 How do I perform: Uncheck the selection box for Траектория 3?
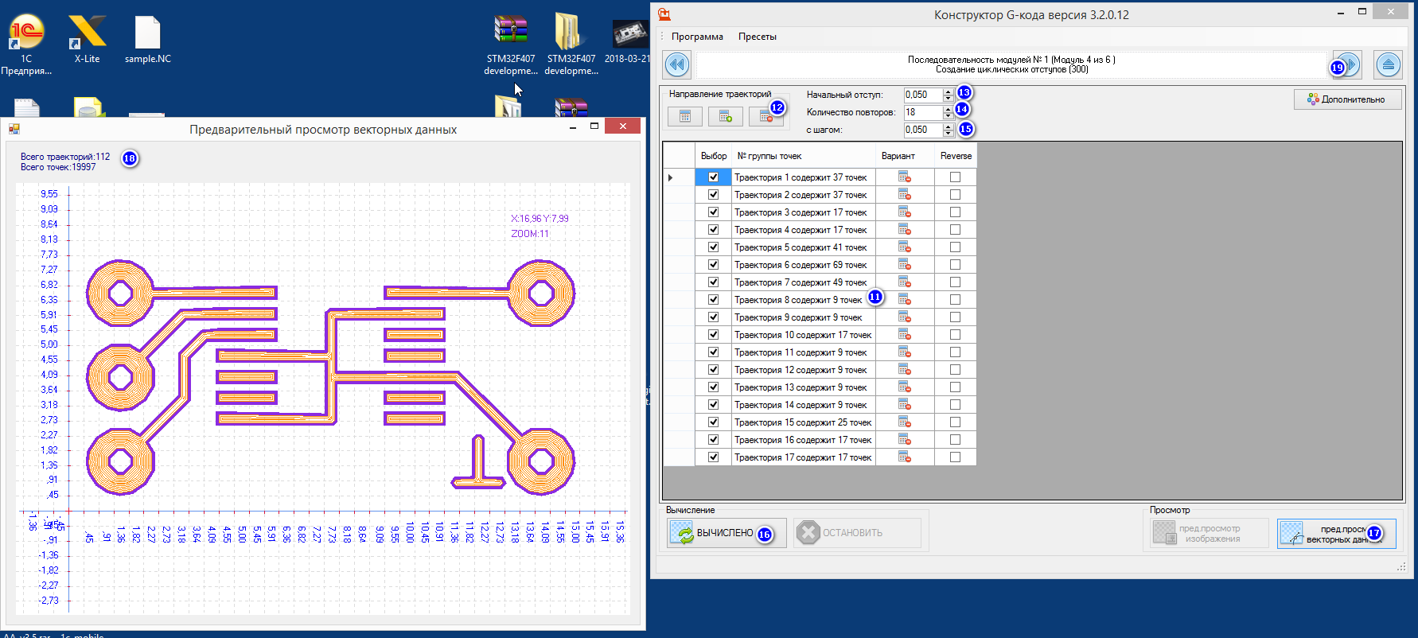click(x=713, y=212)
